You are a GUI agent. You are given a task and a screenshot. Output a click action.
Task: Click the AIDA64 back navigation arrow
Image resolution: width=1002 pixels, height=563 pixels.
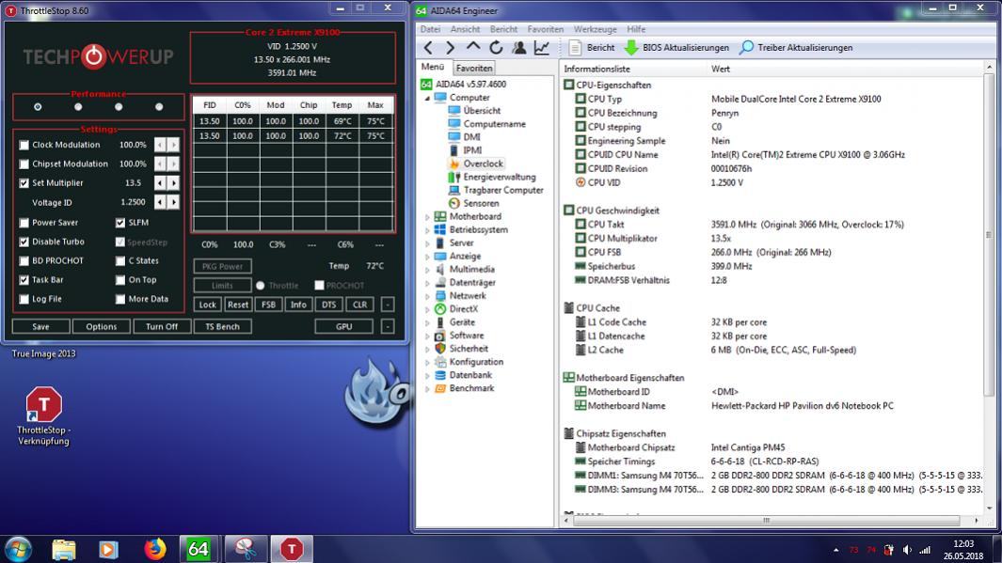point(428,48)
